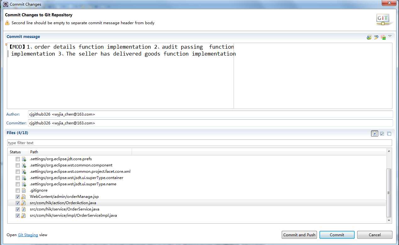Image resolution: width=399 pixels, height=245 pixels.
Task: Click the Files (4/13) section header
Action: click(x=17, y=133)
